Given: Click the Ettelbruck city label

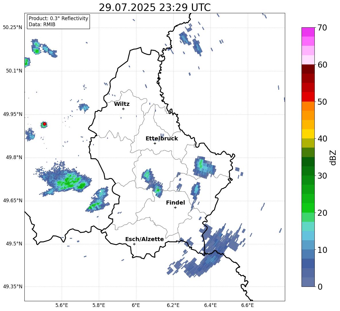Looking at the screenshot, I should click(162, 139).
